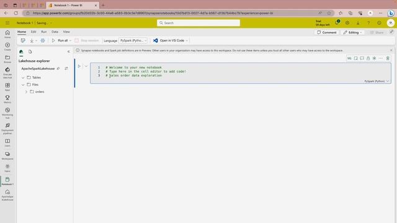
Task: Open the app launcher waffle icon
Action: click(7, 23)
